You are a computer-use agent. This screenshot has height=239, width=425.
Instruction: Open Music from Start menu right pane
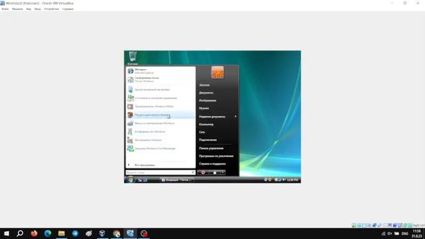point(204,108)
